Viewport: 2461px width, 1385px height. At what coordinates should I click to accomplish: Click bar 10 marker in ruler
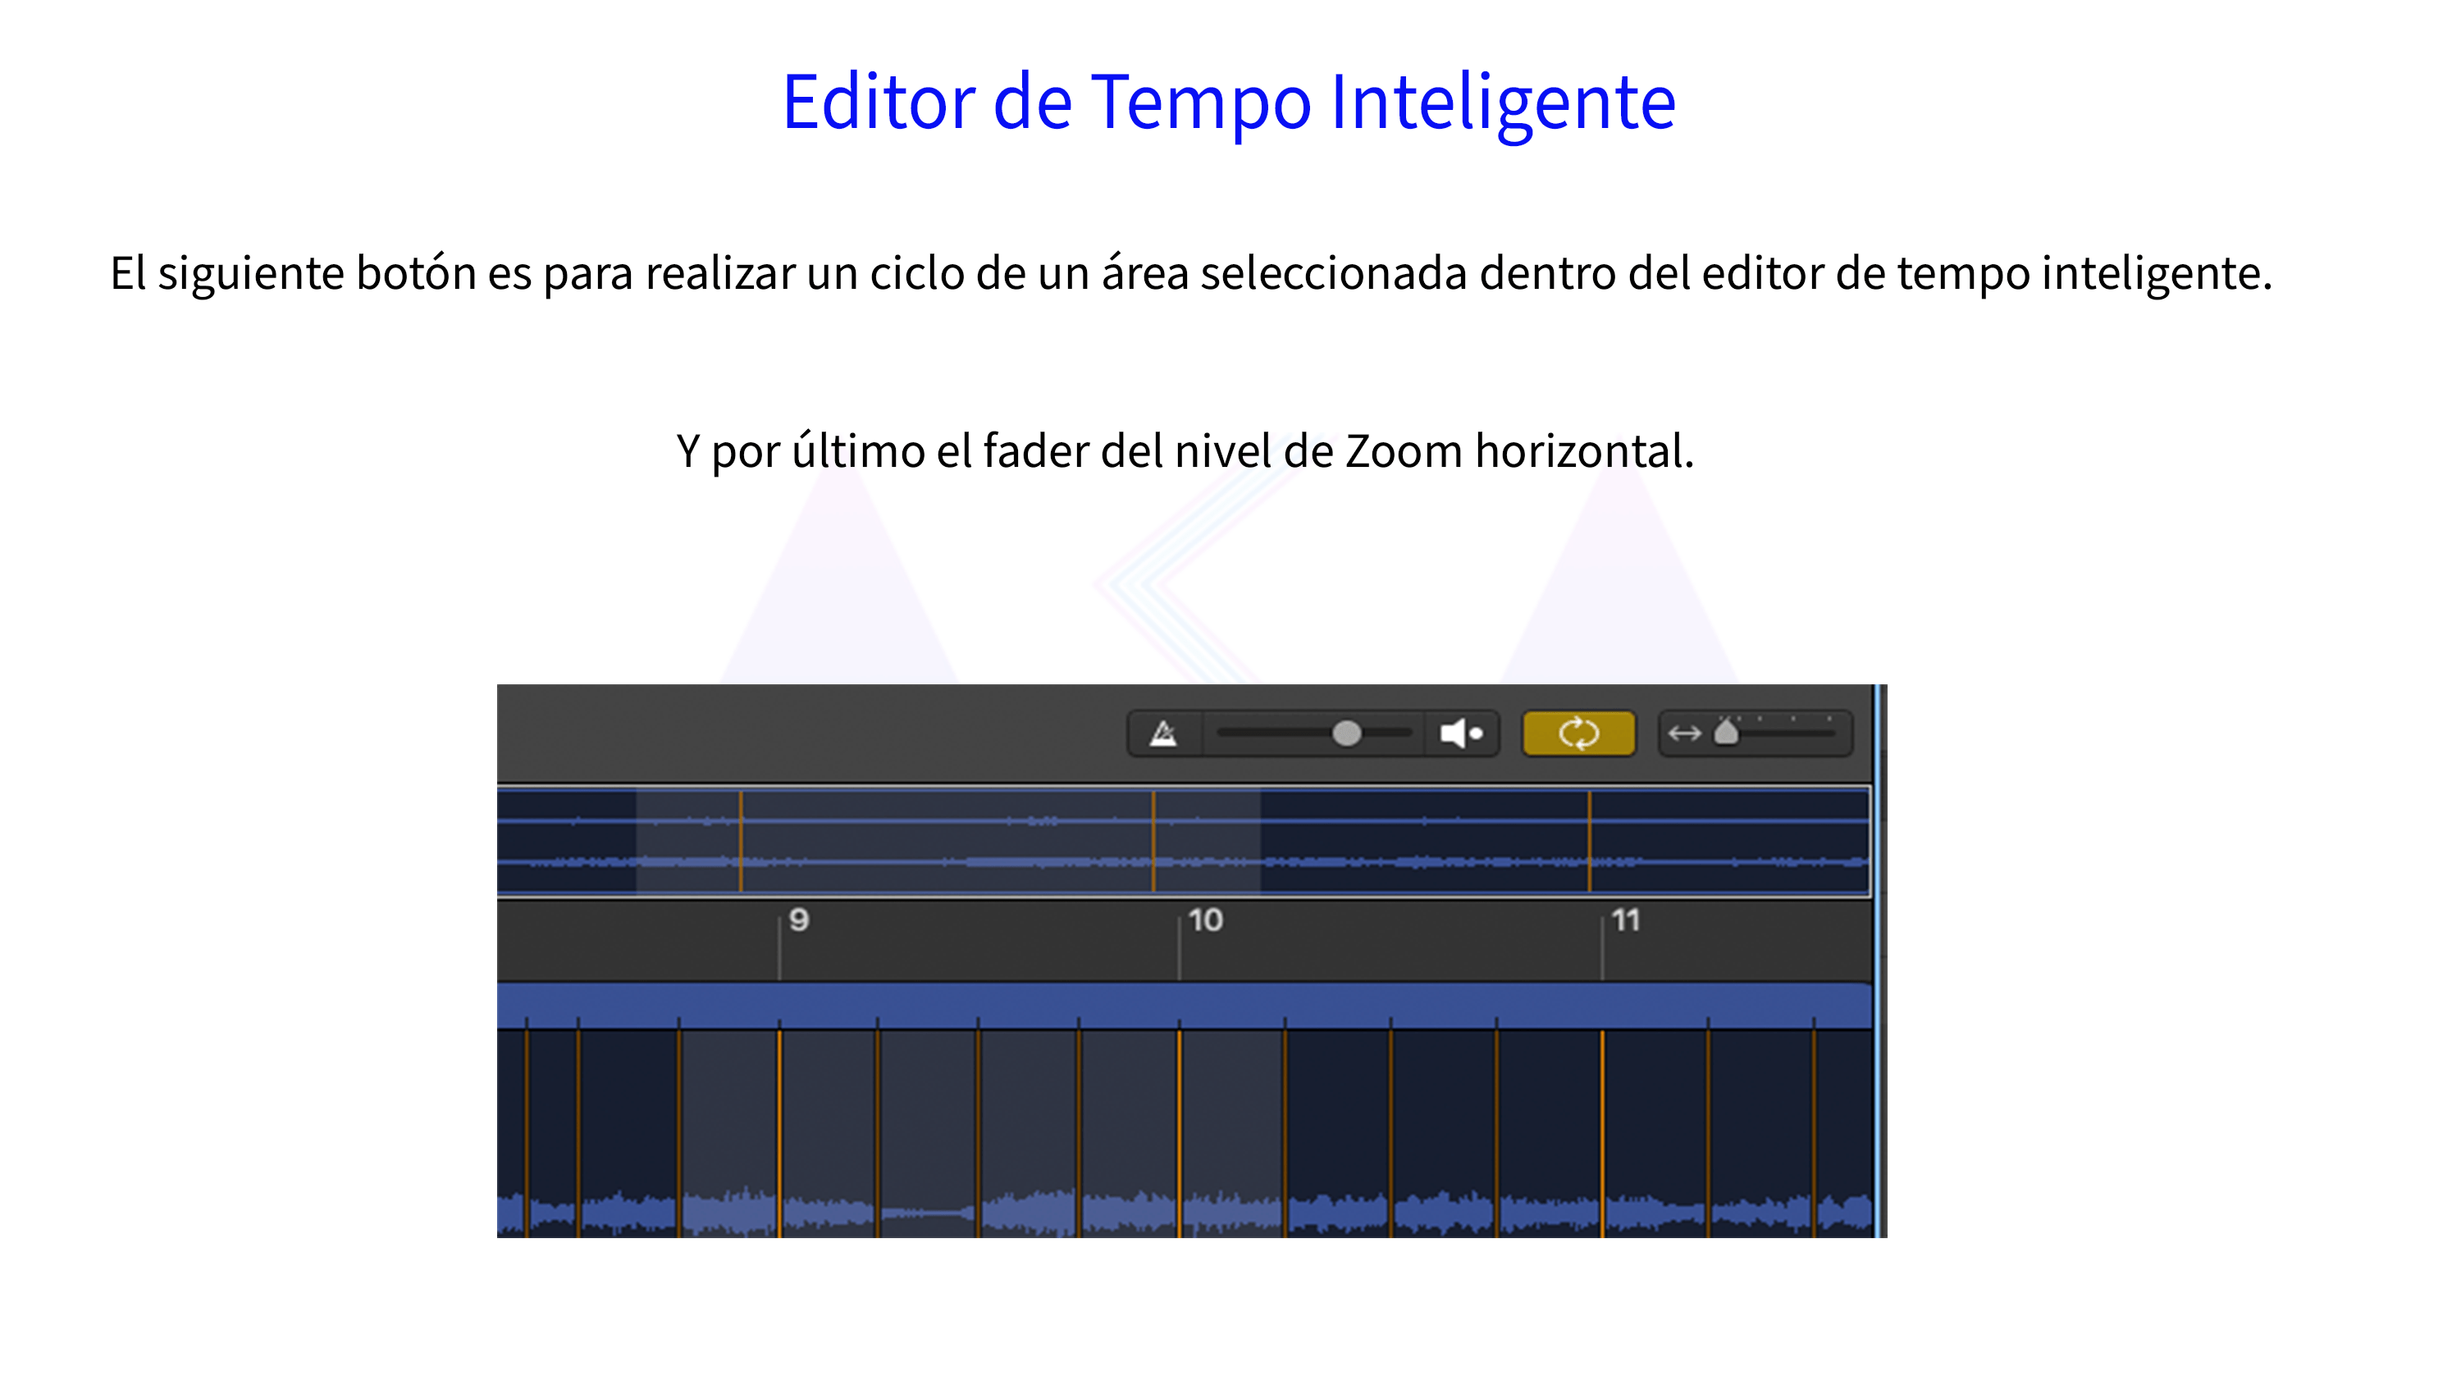1206,921
